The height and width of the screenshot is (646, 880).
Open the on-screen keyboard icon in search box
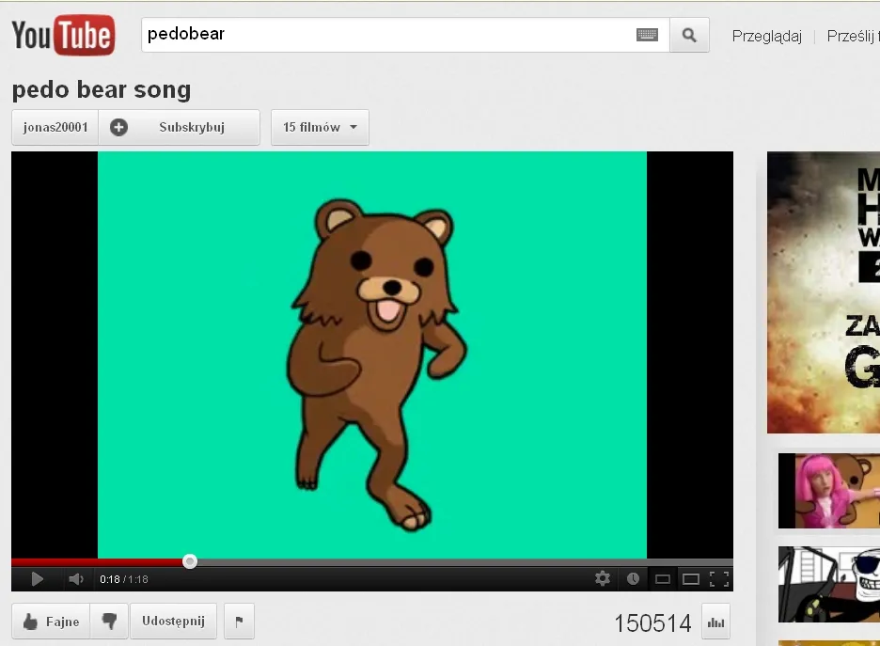point(647,36)
